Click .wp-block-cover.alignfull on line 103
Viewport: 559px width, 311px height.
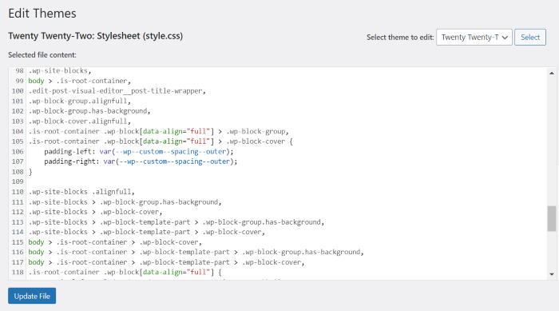pyautogui.click(x=80, y=121)
